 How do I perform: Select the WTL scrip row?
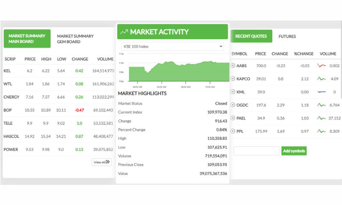click(59, 84)
